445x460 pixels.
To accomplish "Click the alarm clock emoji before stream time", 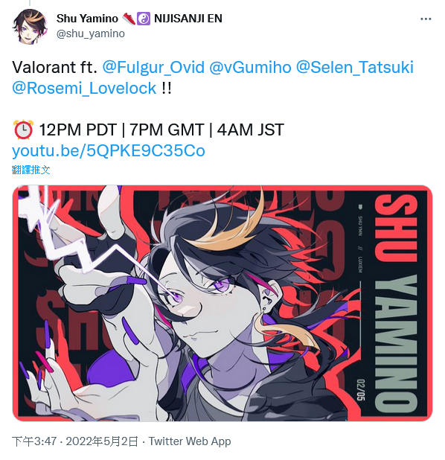I will click(x=23, y=130).
